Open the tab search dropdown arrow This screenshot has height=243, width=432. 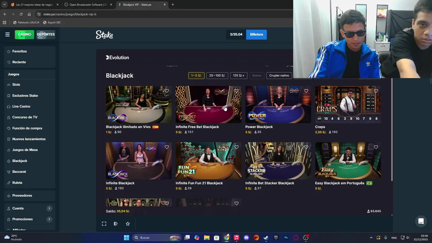tap(4, 5)
